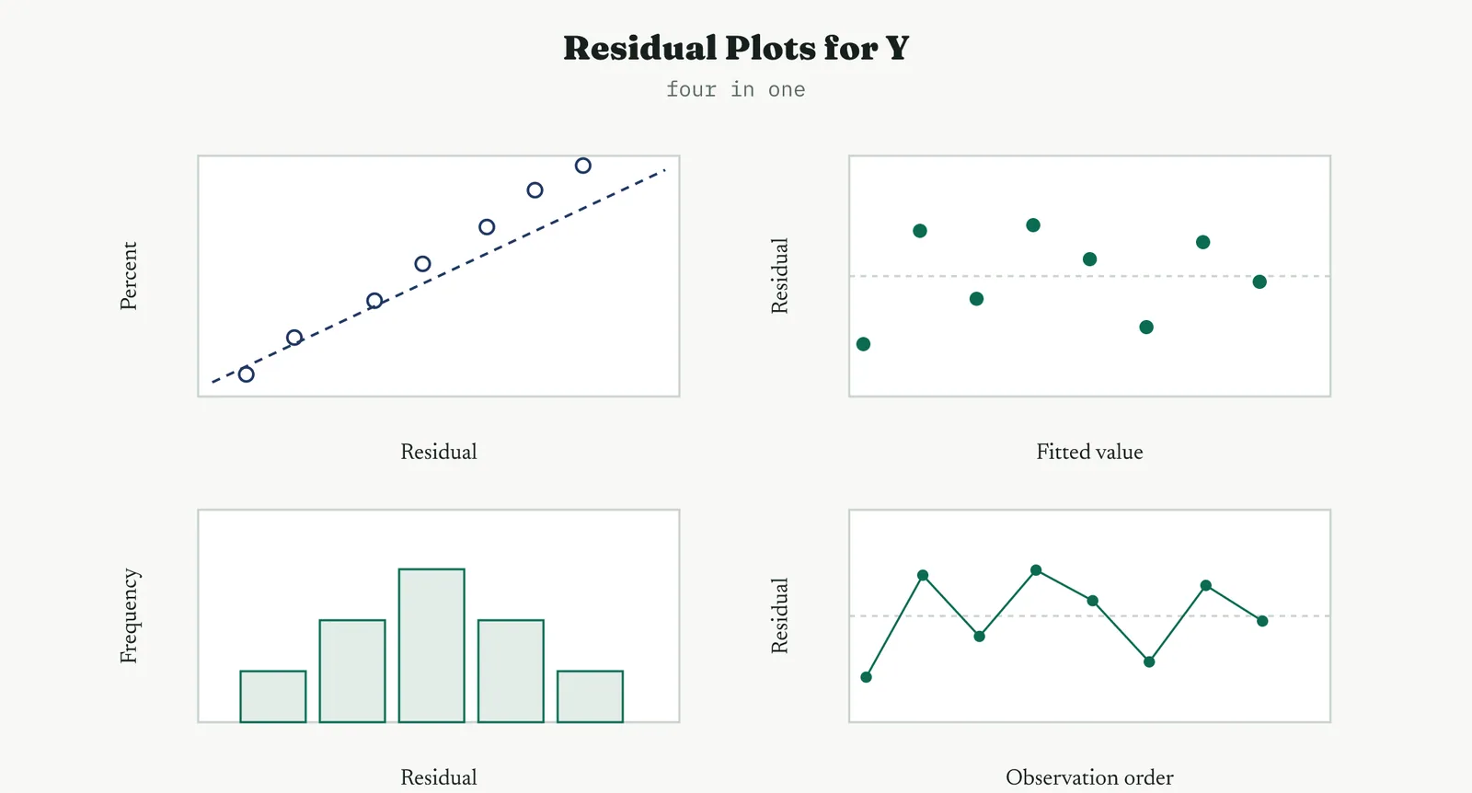This screenshot has height=793, width=1472.
Task: Click the second histogram bar from left
Action: 352,671
